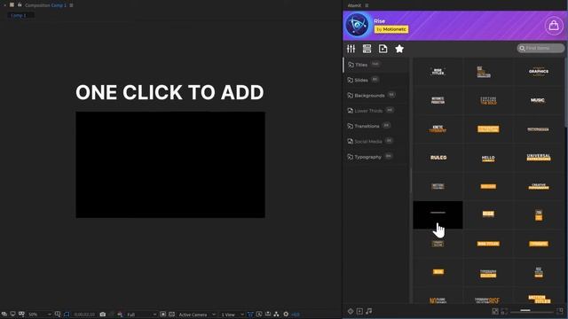Select the Backgrounds category
Viewport: 568px width, 319px height.
coord(376,96)
